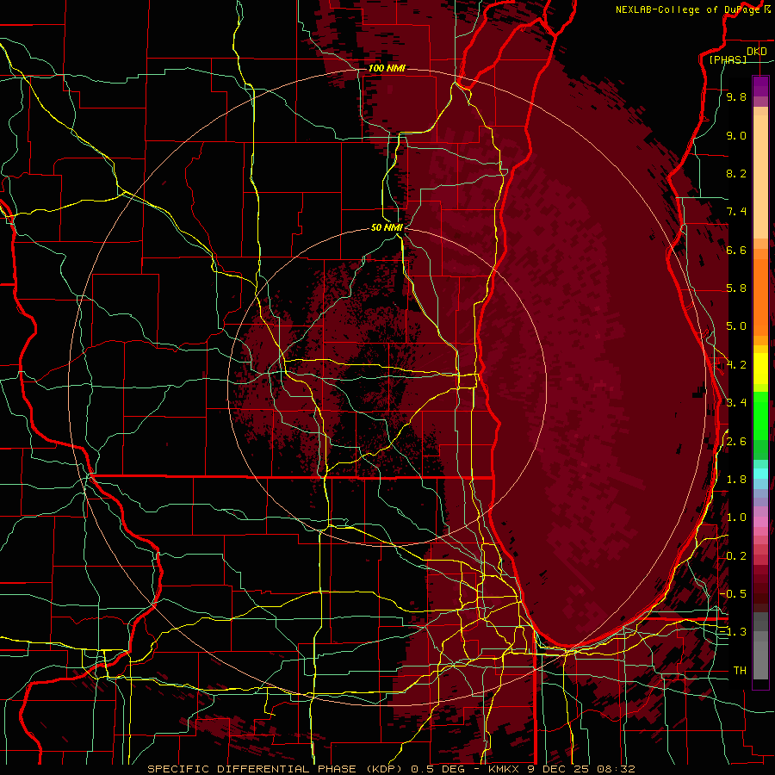Select the 2.6 value on the color scale
The image size is (775, 775).
click(x=736, y=442)
